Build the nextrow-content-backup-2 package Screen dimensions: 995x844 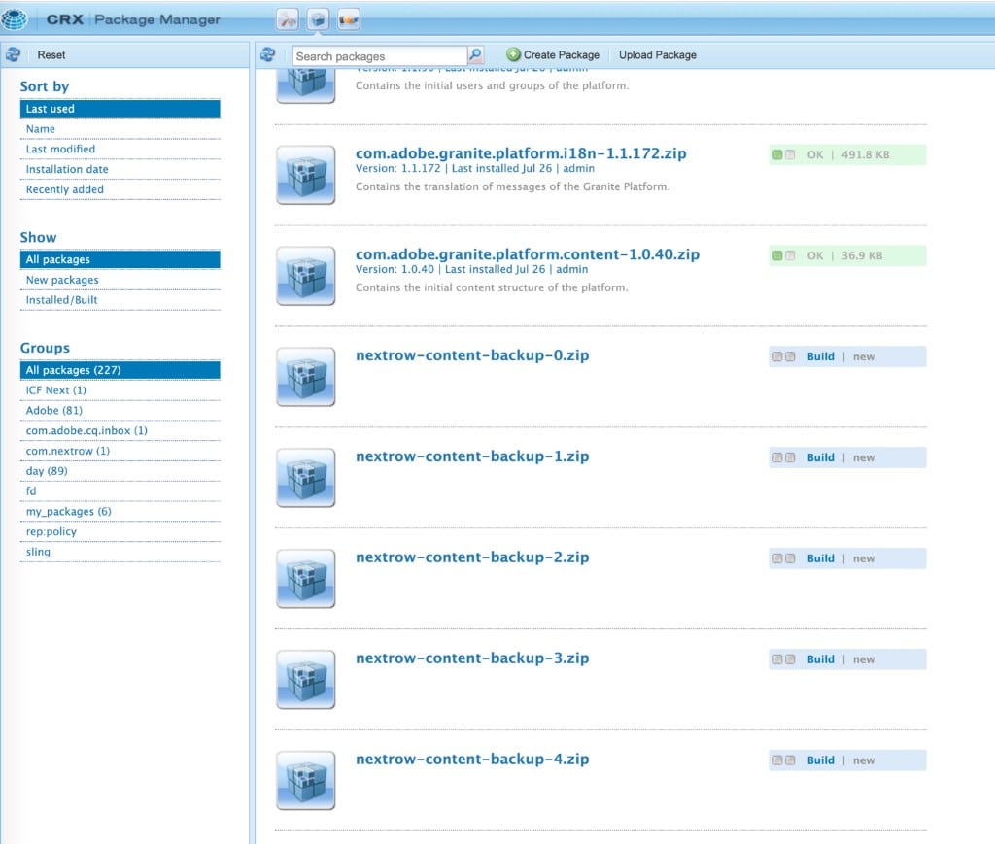[x=820, y=558]
